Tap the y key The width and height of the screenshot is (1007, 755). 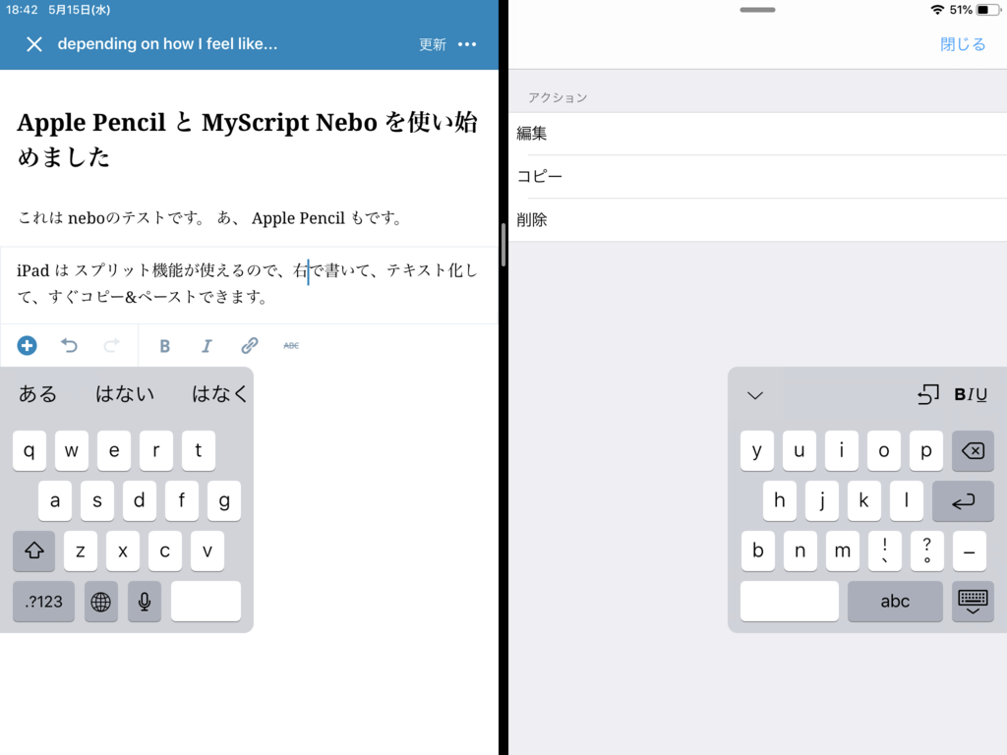[757, 450]
